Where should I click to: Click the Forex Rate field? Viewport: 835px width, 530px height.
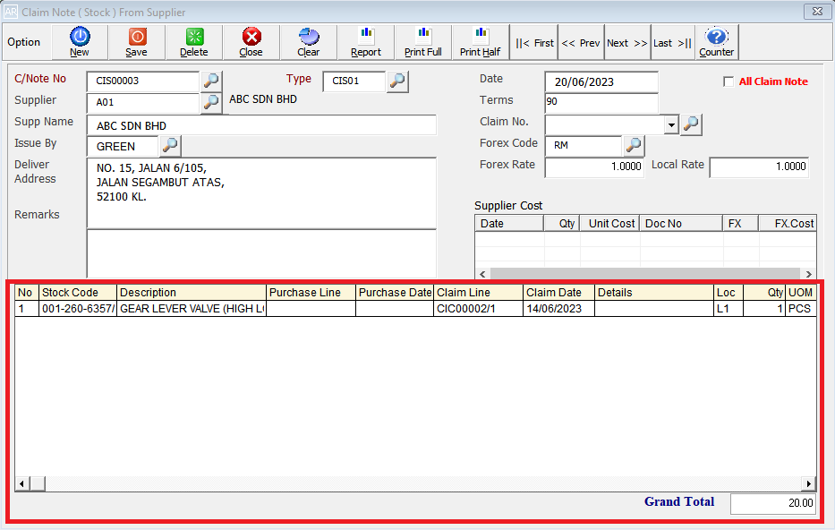tap(595, 167)
